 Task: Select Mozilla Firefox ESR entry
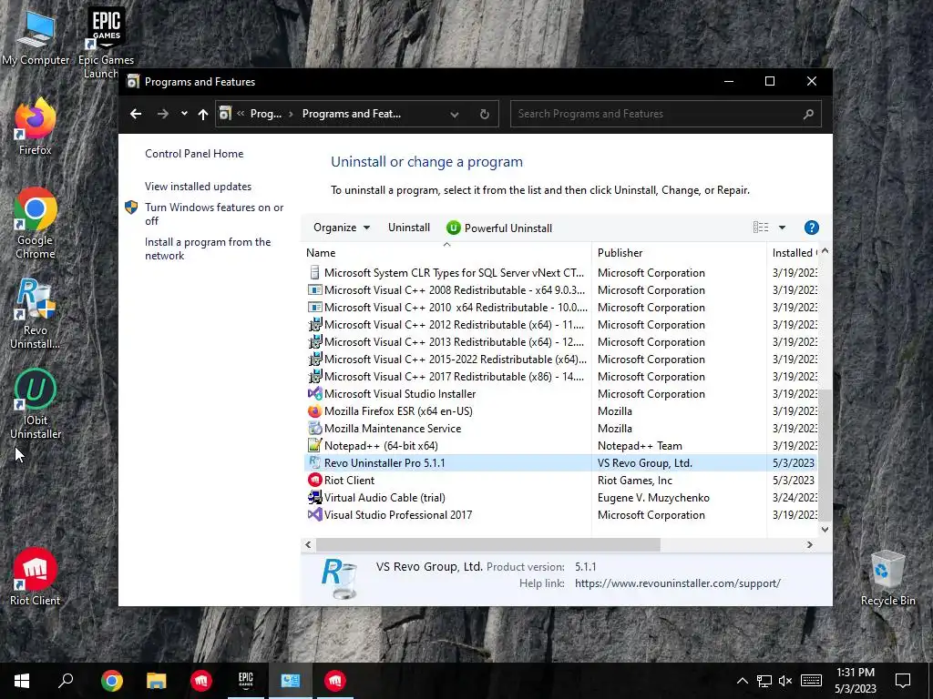tap(561, 411)
